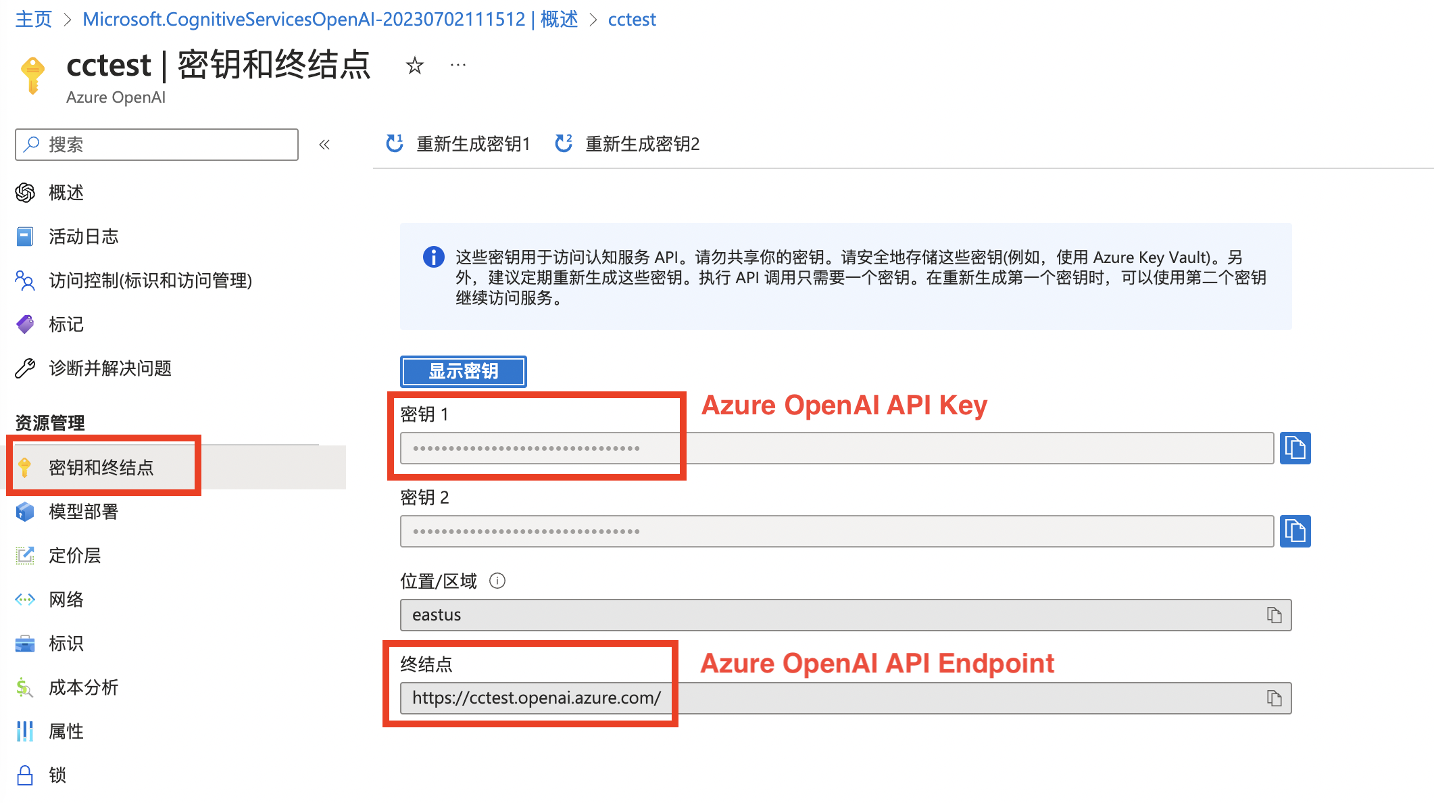The height and width of the screenshot is (803, 1434).
Task: Click the sidebar search field
Action: (157, 145)
